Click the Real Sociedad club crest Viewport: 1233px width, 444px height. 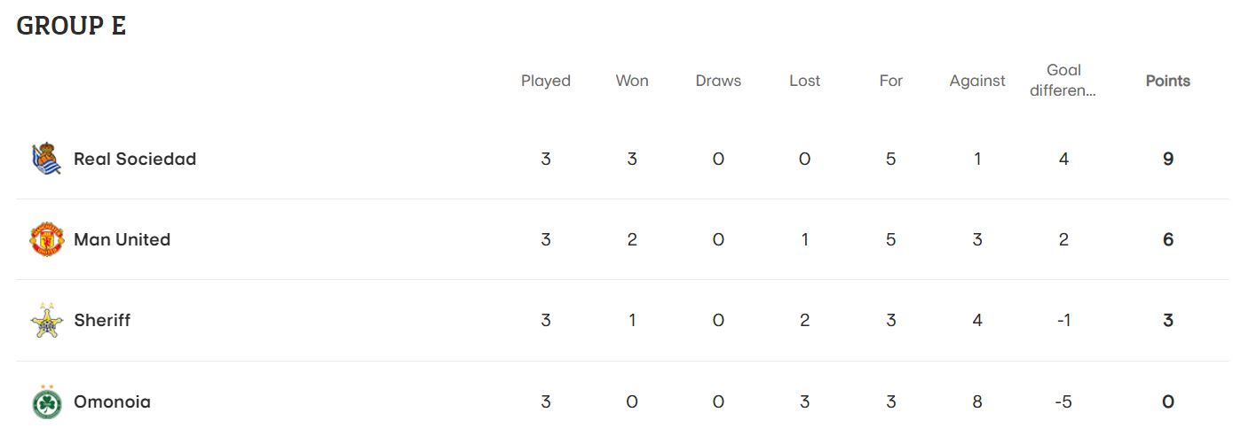click(x=46, y=159)
